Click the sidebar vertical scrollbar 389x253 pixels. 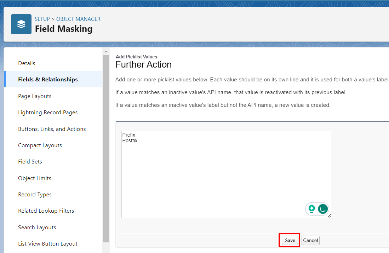pos(106,142)
